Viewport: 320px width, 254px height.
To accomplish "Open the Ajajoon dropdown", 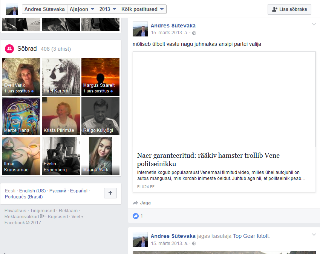I will 82,9.
